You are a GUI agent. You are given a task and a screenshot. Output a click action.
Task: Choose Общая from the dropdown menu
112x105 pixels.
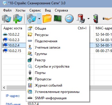pos(58,28)
